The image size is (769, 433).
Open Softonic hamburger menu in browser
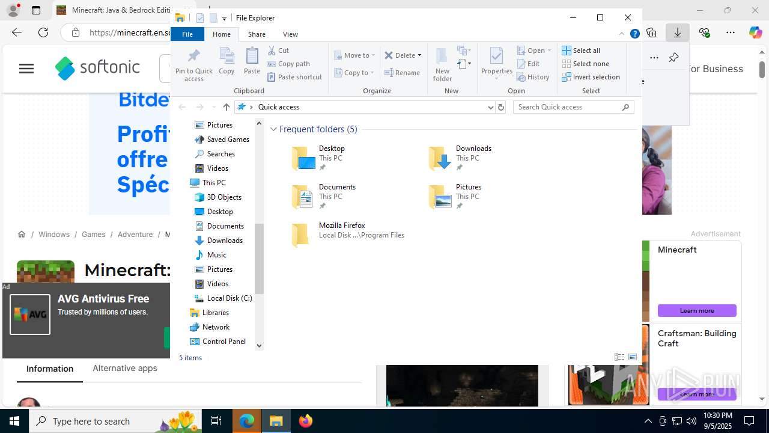click(x=26, y=69)
